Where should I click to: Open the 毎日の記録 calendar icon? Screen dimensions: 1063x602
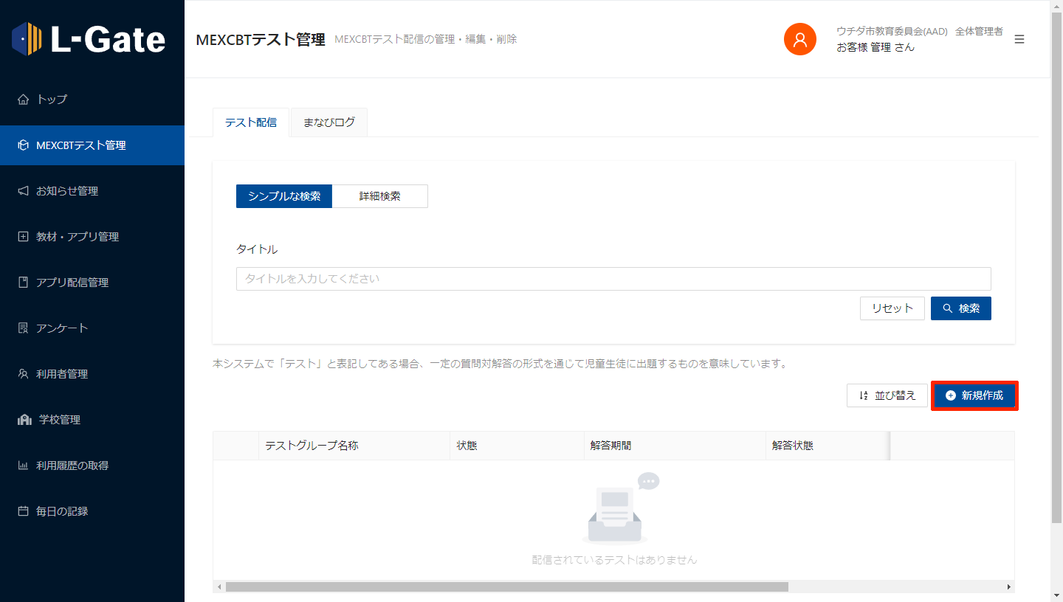click(x=23, y=511)
